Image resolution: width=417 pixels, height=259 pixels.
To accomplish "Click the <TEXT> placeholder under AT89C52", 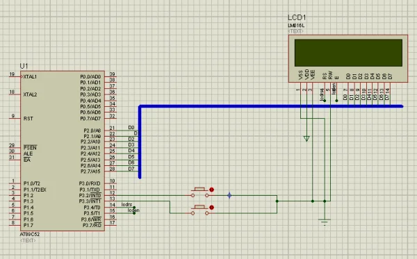I will [28, 240].
